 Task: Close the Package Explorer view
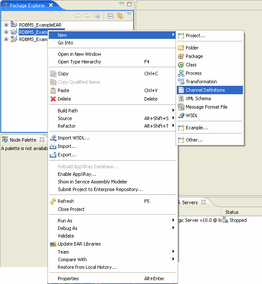pos(51,5)
